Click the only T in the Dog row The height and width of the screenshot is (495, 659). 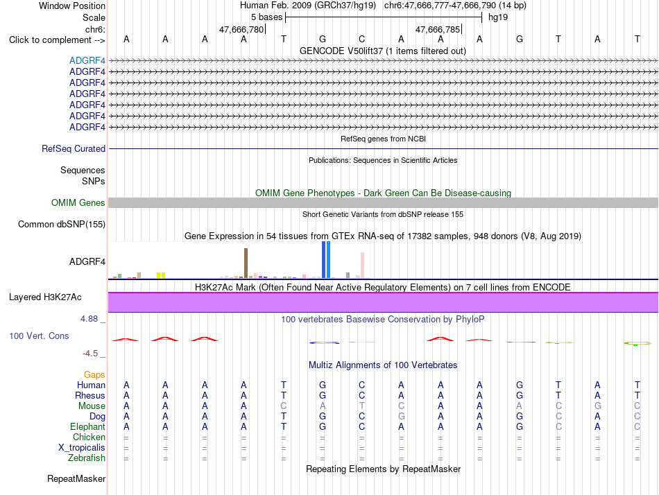284,417
